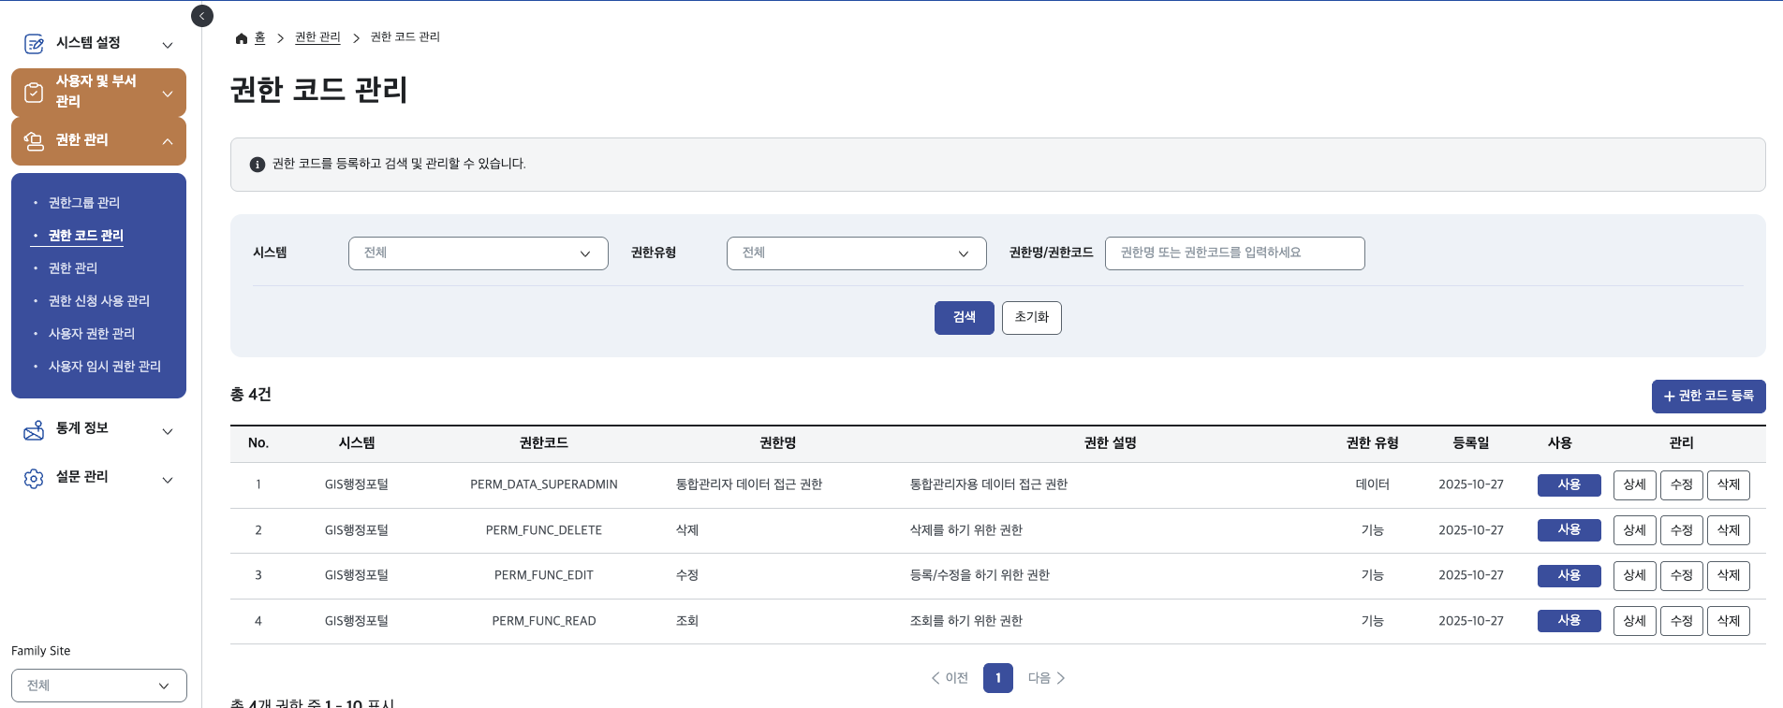This screenshot has height=708, width=1783.
Task: Click the home icon in the breadcrumb
Action: [x=242, y=38]
